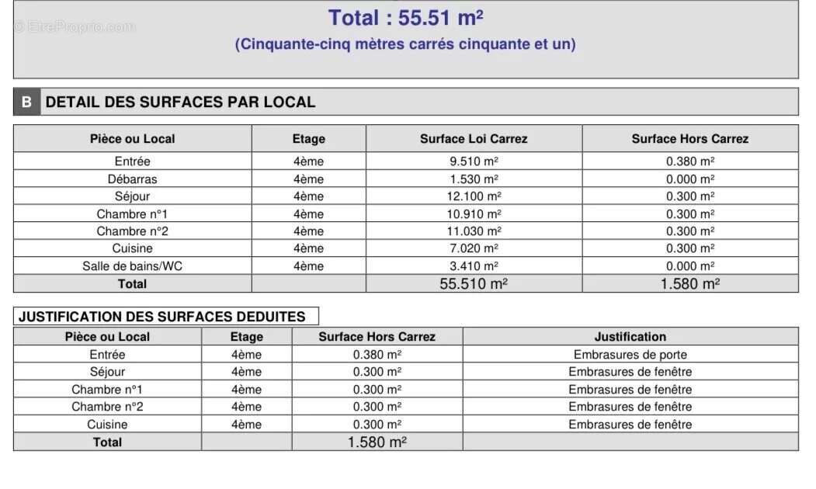Click the JUSTIFICATION DES SURFACES DEDUITES title

pos(161,317)
